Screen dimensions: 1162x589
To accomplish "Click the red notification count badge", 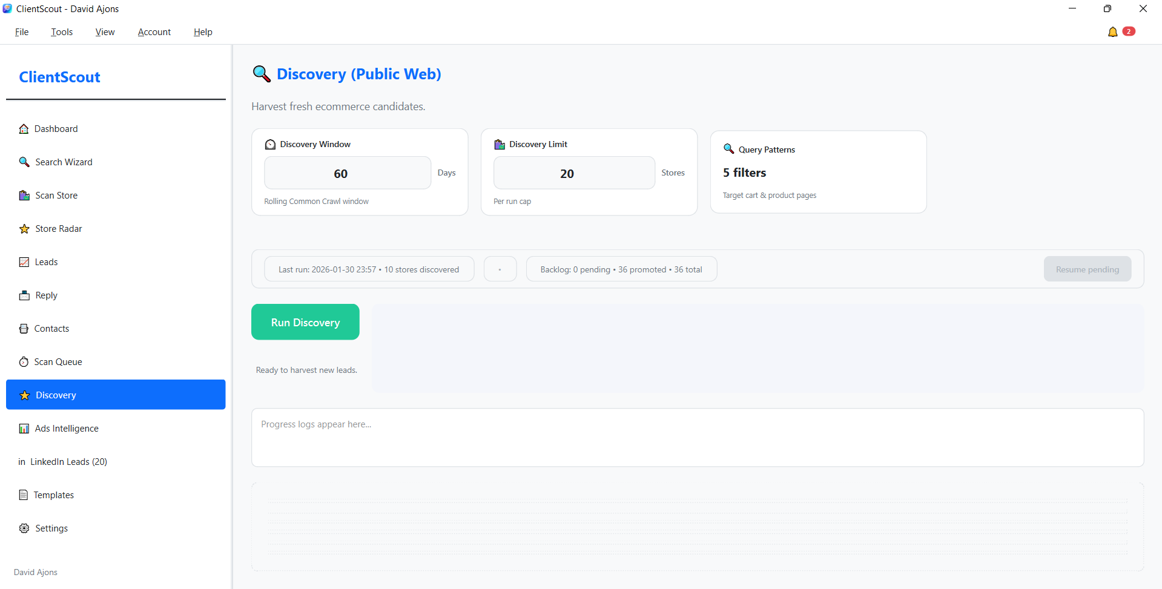I will (1129, 31).
